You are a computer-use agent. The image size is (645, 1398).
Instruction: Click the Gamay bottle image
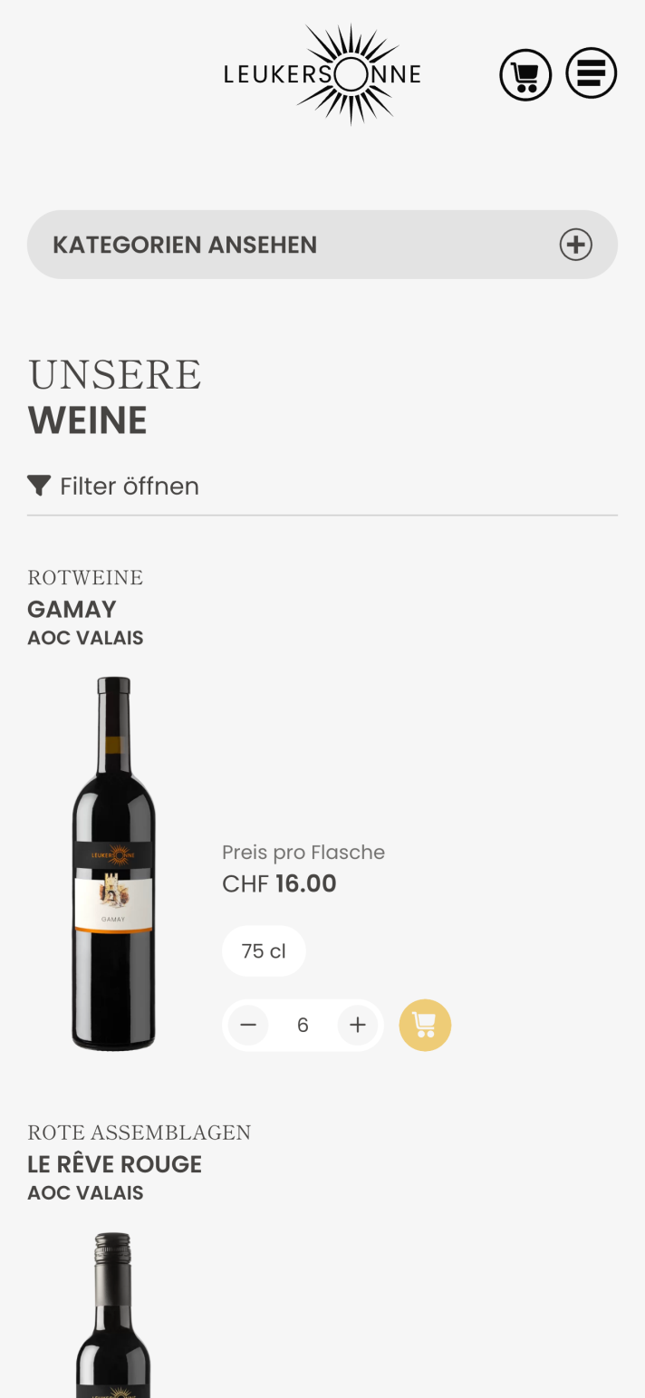click(114, 863)
